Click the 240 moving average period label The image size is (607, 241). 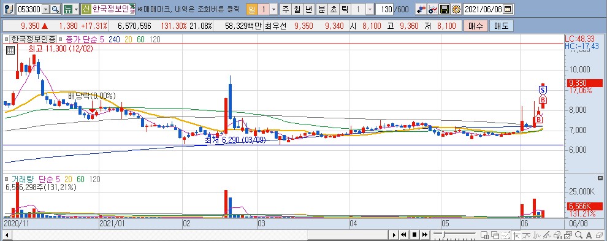tap(114, 39)
